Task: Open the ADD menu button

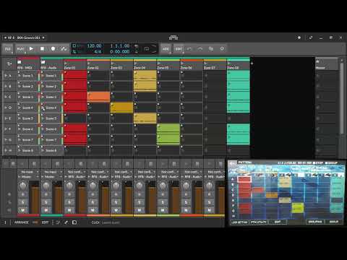Action: [166, 49]
